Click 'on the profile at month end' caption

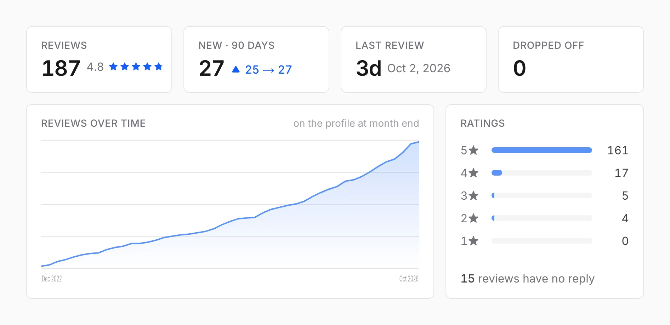356,123
